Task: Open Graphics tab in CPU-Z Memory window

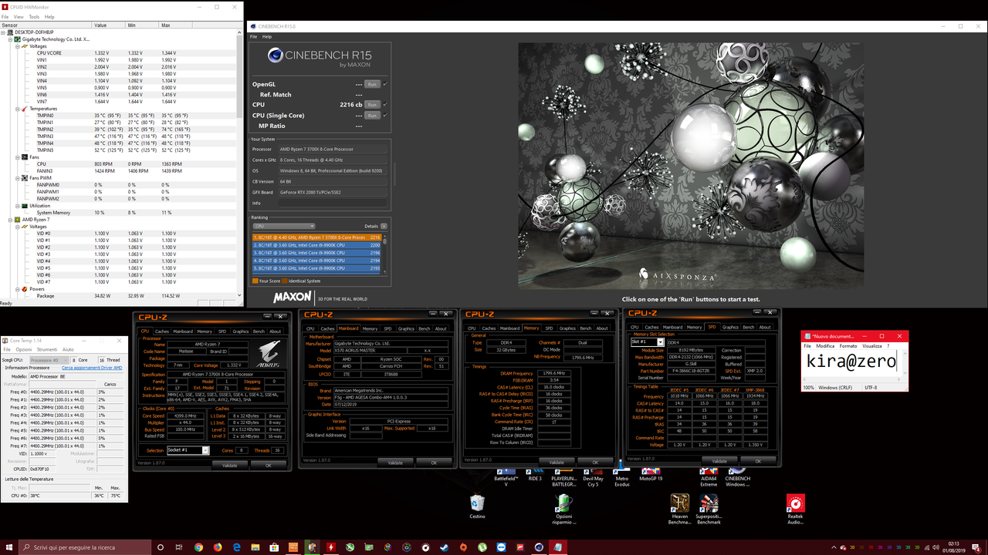Action: 567,328
